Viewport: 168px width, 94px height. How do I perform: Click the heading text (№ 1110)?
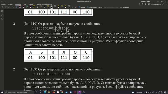point(30,24)
